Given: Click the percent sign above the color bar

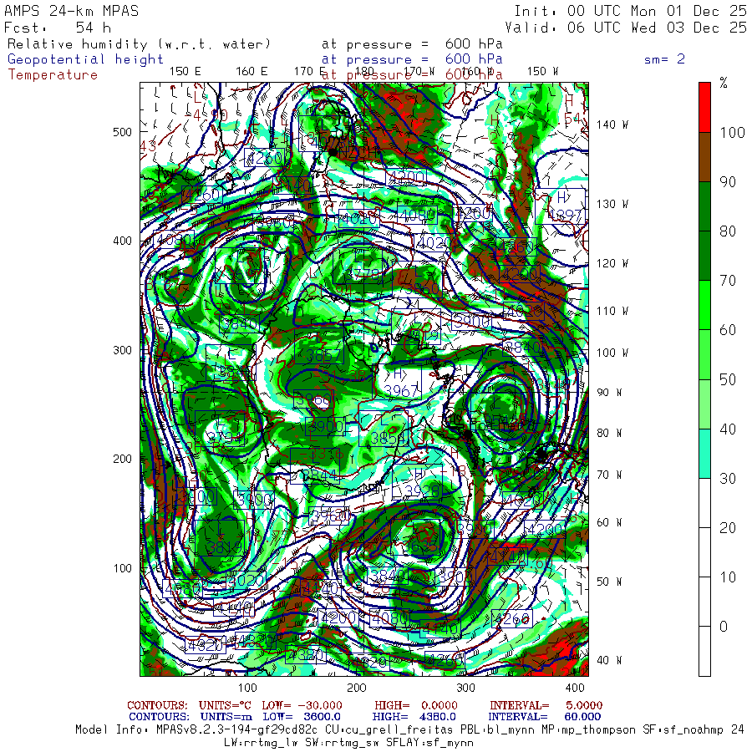Looking at the screenshot, I should click(x=724, y=83).
